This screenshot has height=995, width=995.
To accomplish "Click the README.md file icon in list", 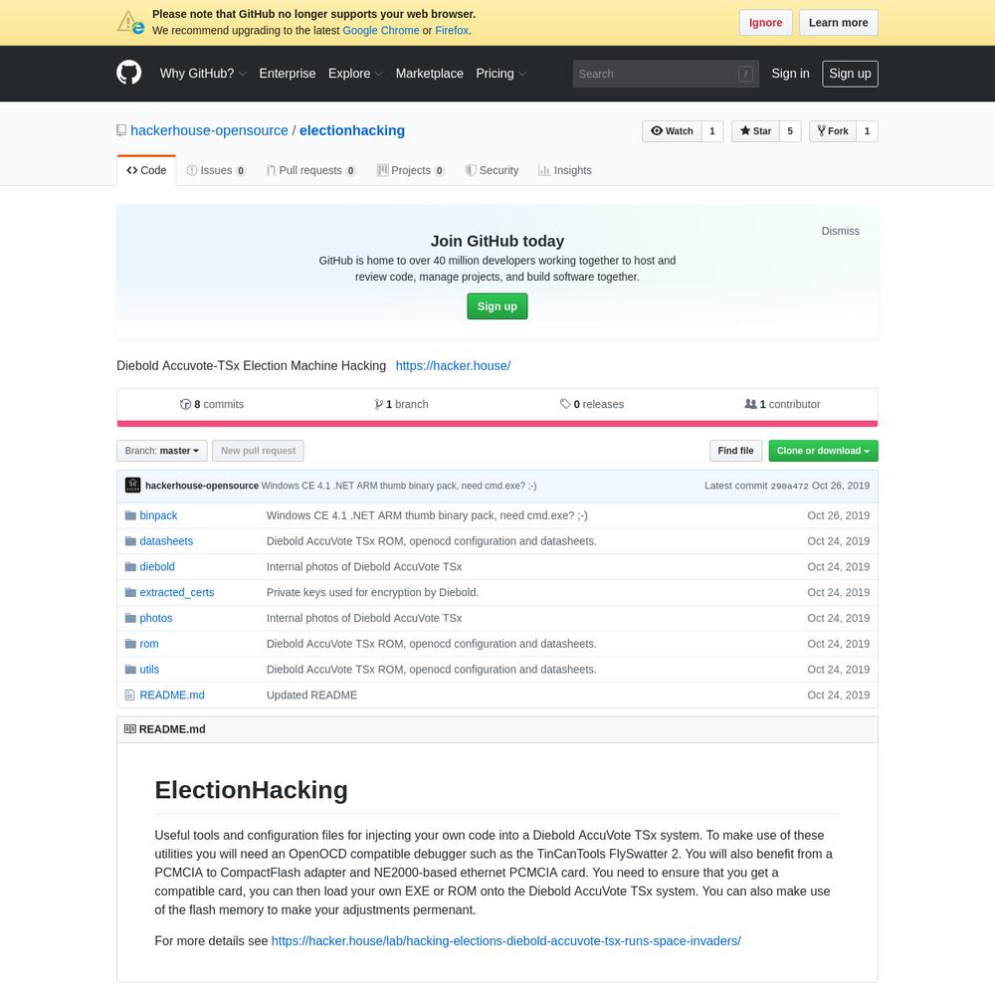I will pyautogui.click(x=130, y=695).
